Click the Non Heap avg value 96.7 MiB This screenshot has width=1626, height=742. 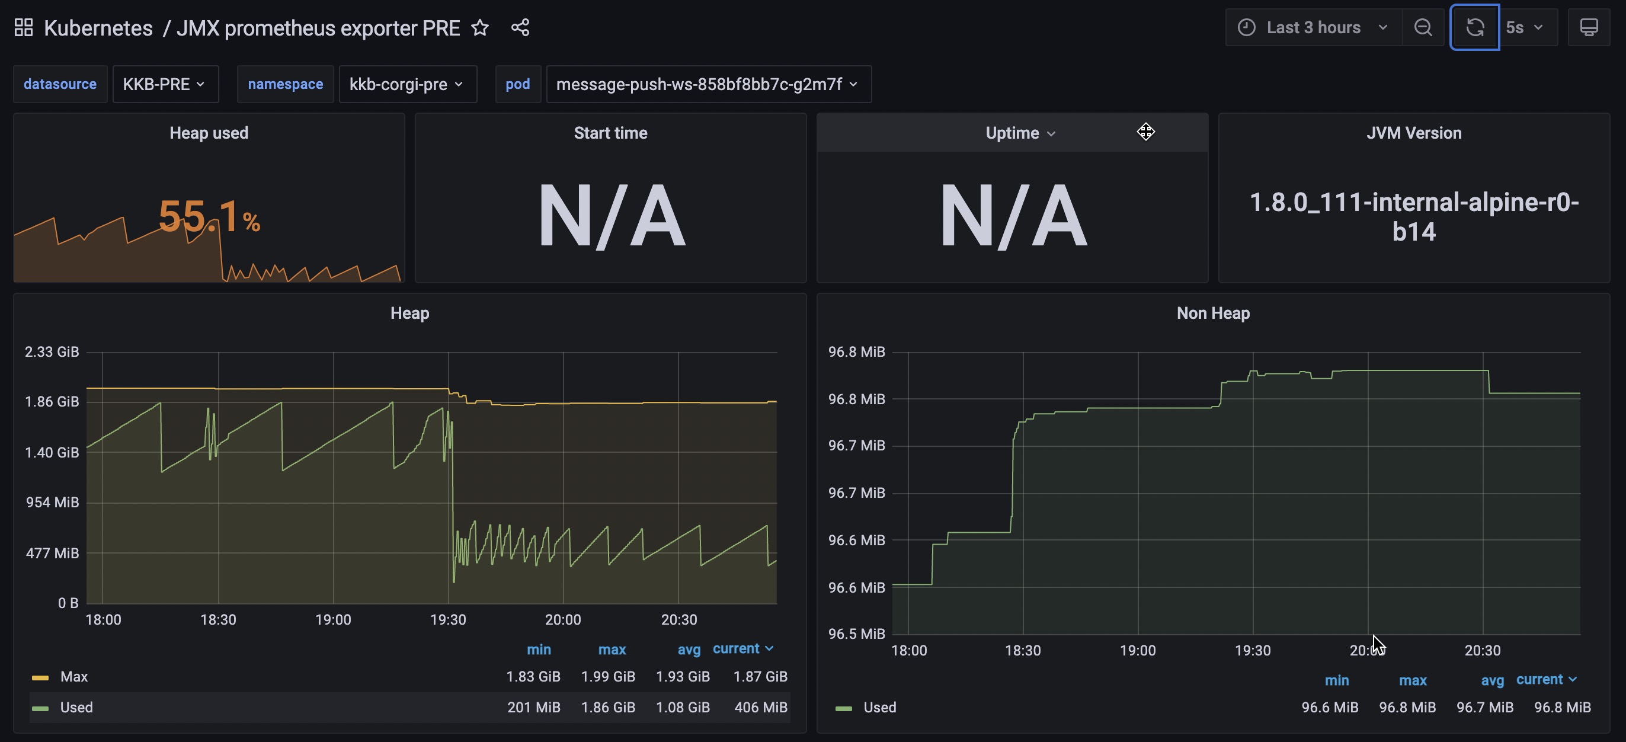tap(1484, 707)
